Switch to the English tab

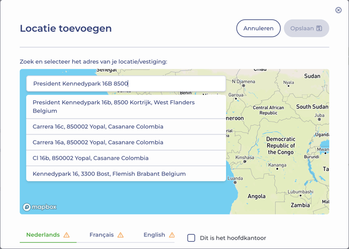point(159,235)
